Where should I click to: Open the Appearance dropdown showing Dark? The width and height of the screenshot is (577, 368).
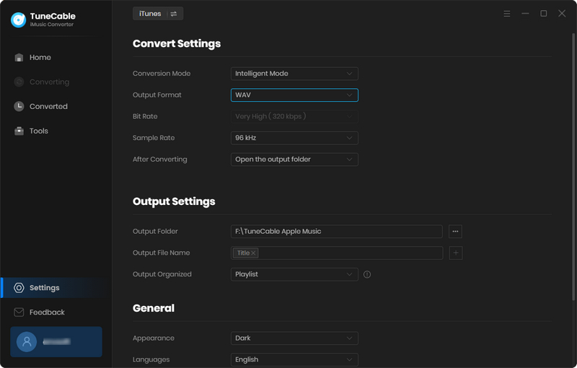294,338
